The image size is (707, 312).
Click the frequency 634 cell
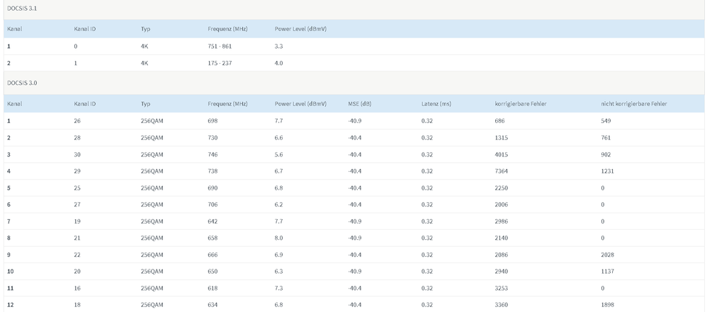coord(213,305)
